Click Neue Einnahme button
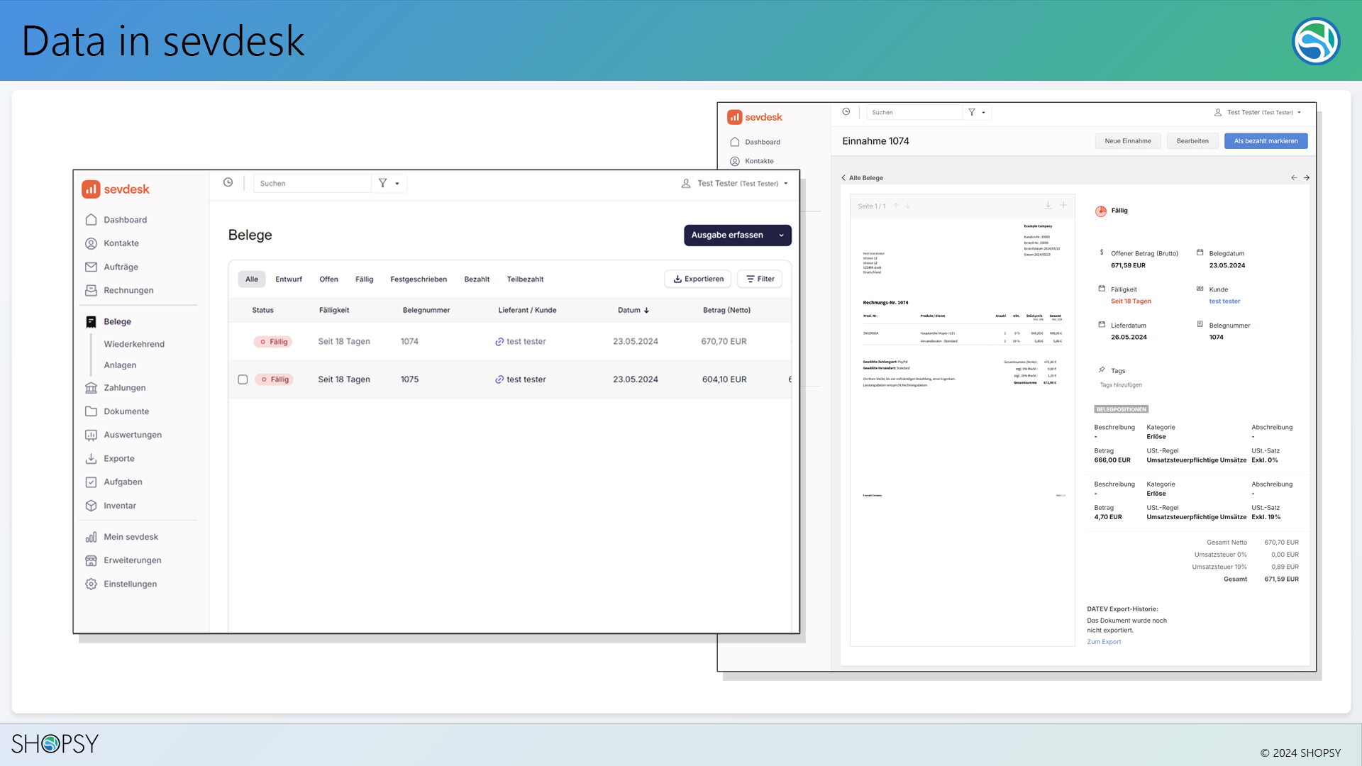Image resolution: width=1362 pixels, height=766 pixels. click(1128, 141)
